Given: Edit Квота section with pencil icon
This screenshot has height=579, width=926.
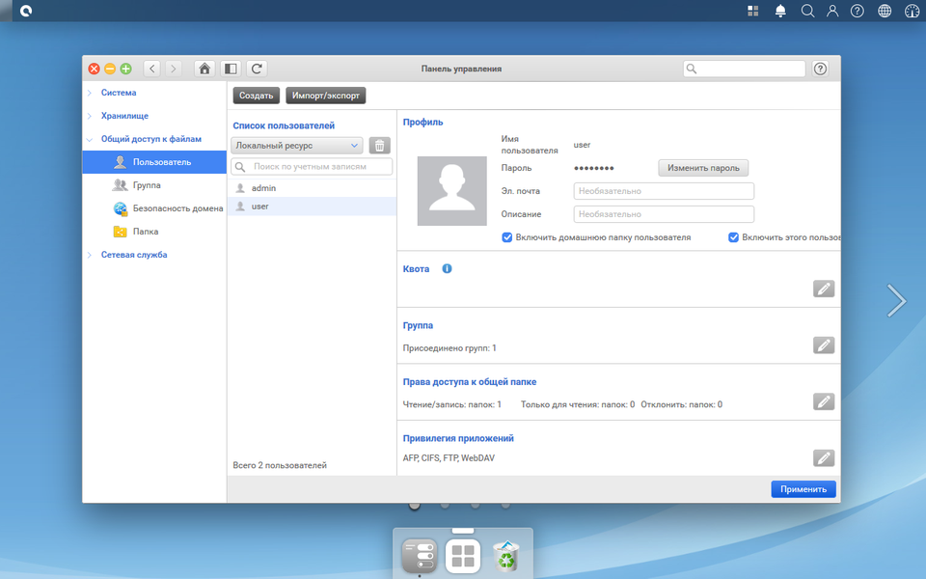Looking at the screenshot, I should 823,289.
